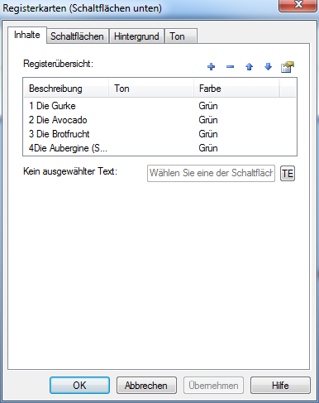Viewport: 319px width, 403px height.
Task: Open the register properties icon
Action: 288,67
